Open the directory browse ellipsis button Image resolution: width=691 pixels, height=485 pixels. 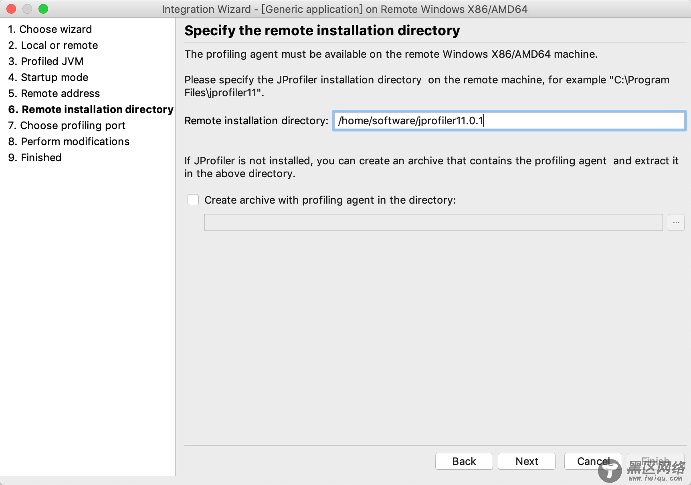676,222
